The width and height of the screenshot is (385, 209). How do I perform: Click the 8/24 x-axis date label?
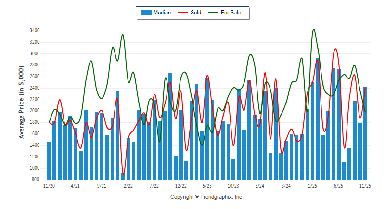click(286, 185)
